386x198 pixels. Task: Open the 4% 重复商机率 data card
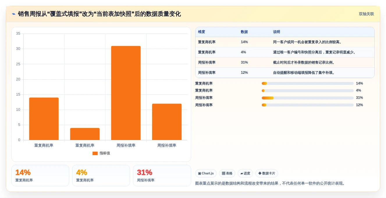[101, 176]
